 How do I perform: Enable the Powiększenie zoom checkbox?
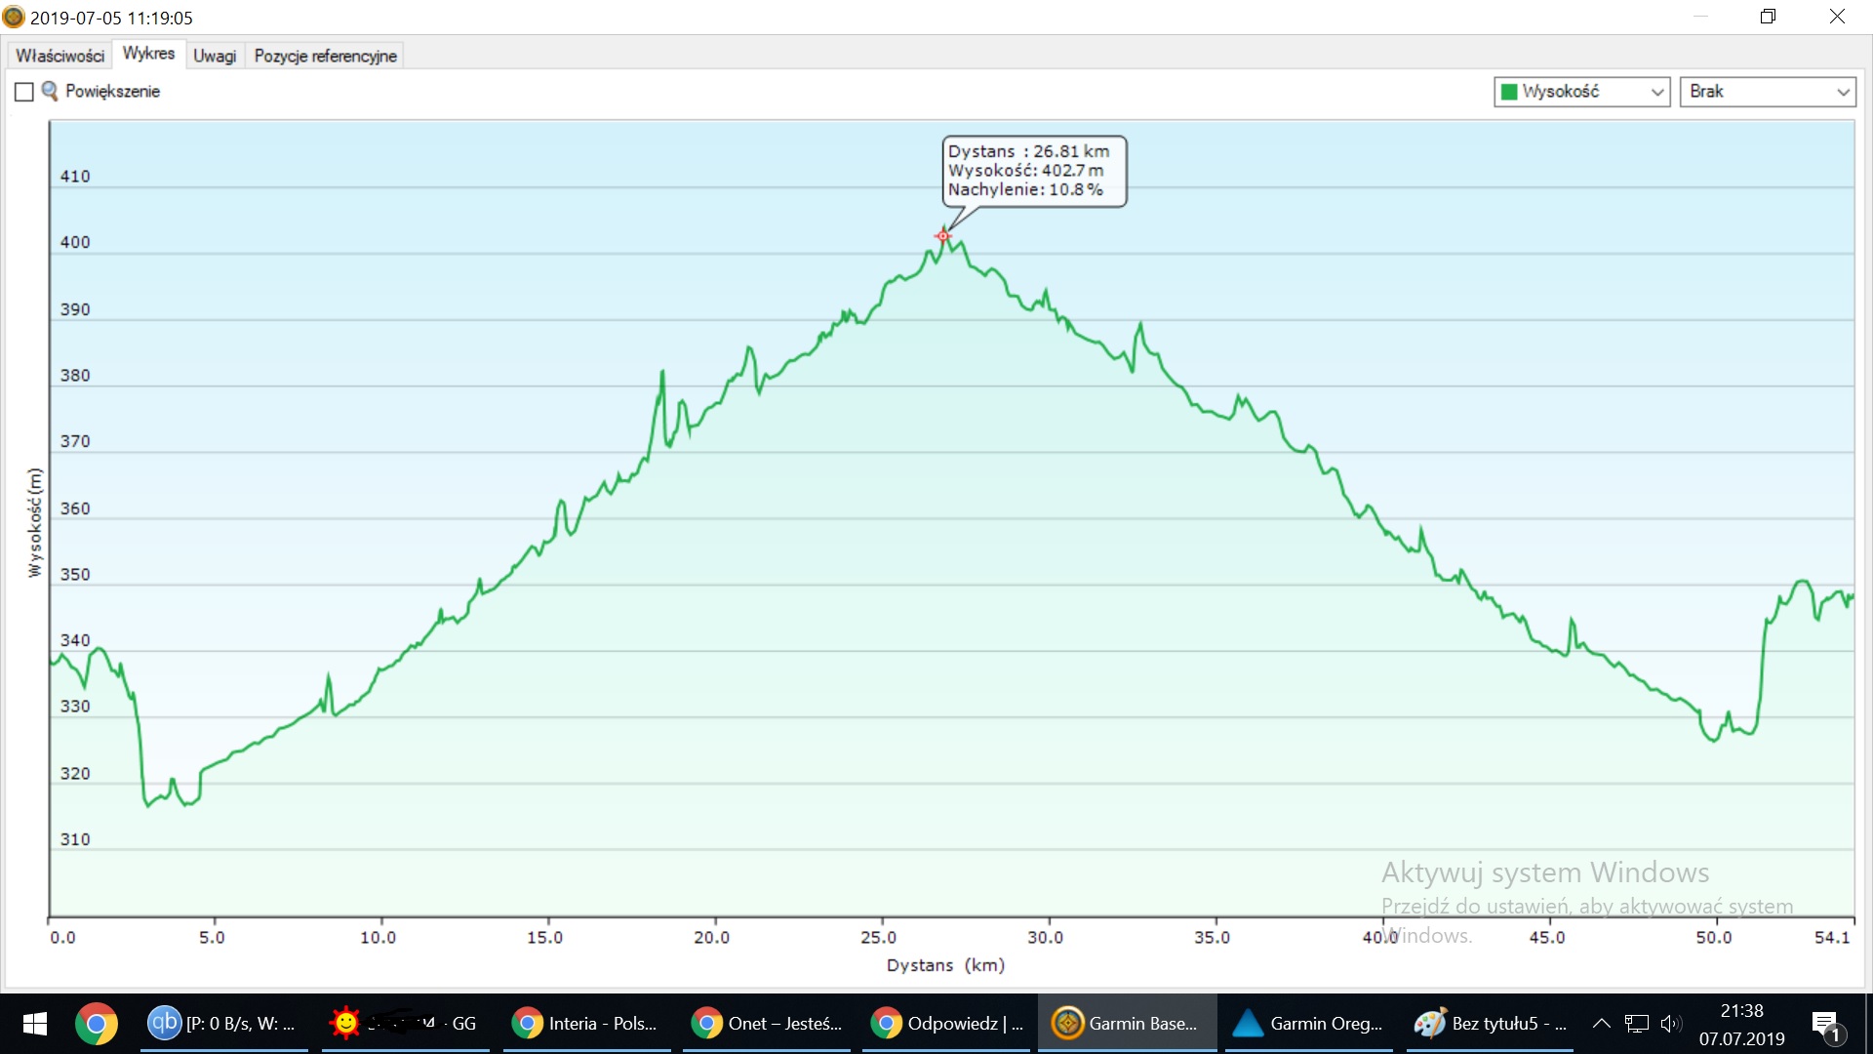click(x=24, y=92)
